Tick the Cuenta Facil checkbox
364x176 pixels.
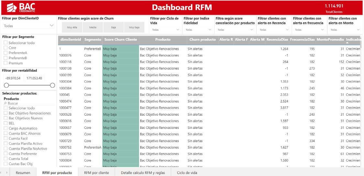(x=6, y=139)
